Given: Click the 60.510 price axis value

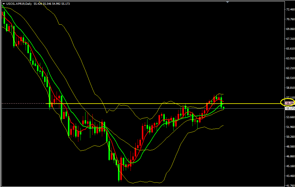Looking at the screenshot, I should [290, 78].
